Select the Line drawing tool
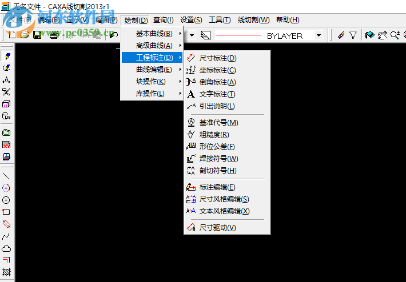 tap(6, 176)
